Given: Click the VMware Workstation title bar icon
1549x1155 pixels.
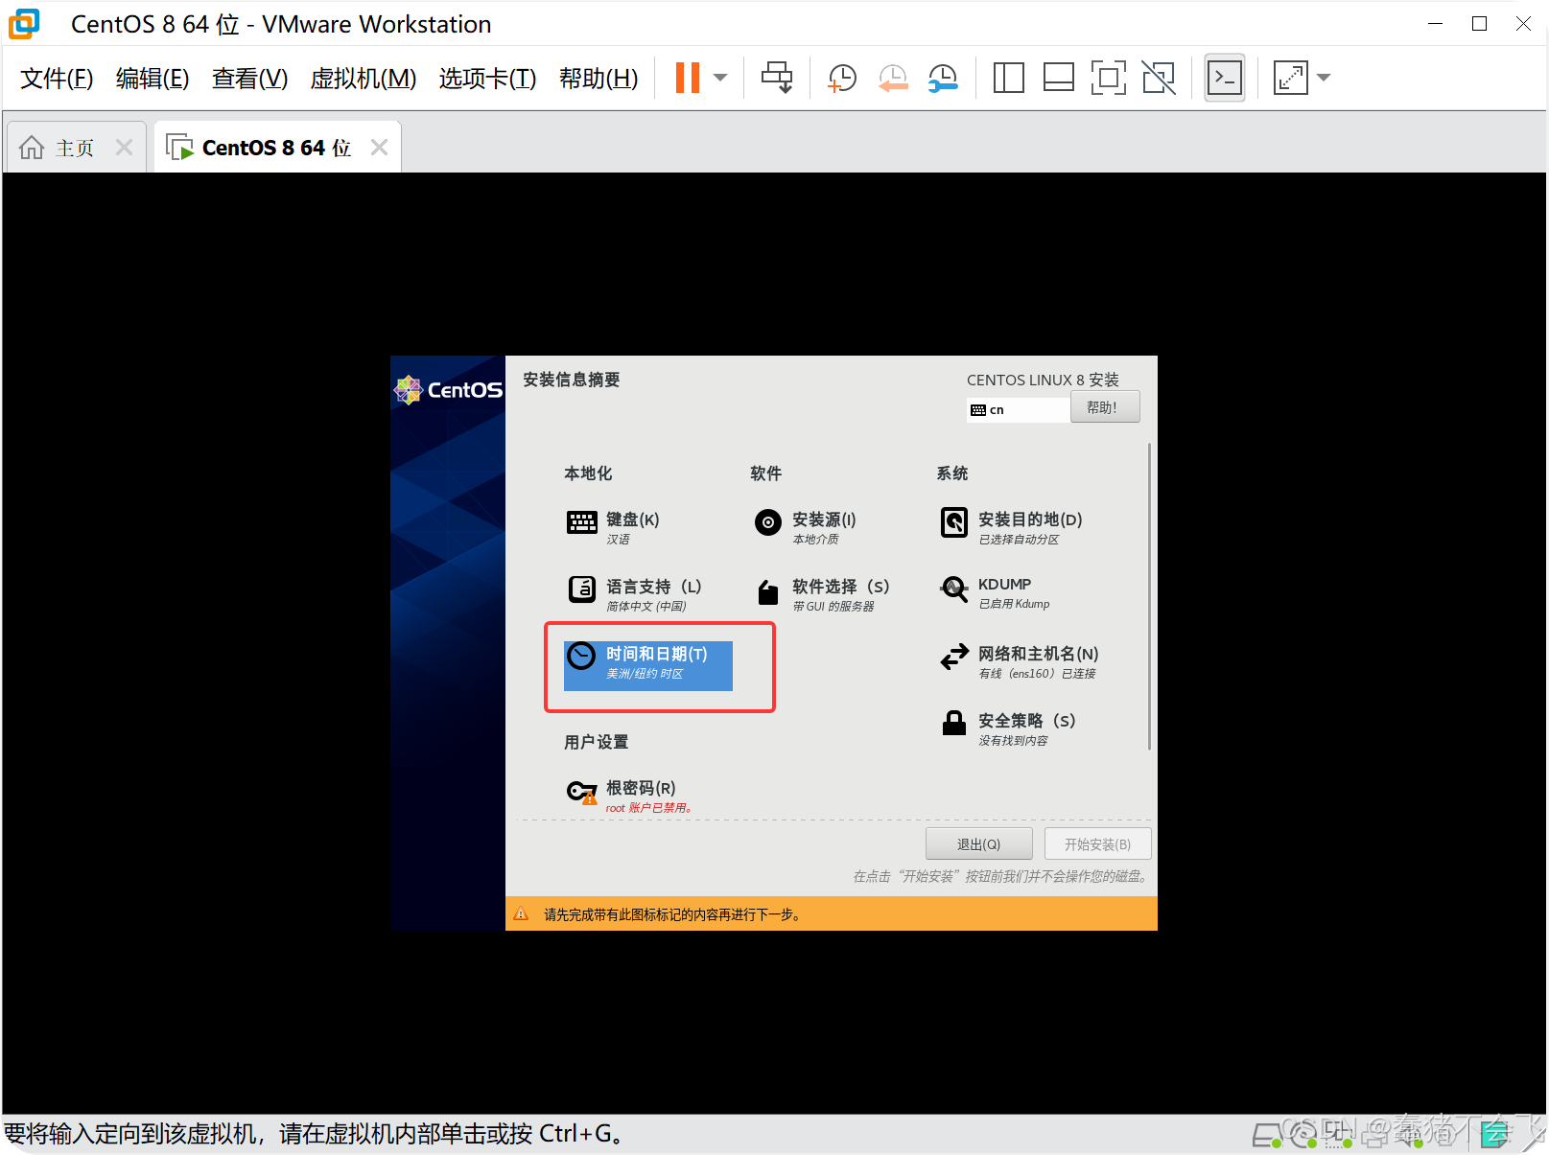Looking at the screenshot, I should coord(25,24).
